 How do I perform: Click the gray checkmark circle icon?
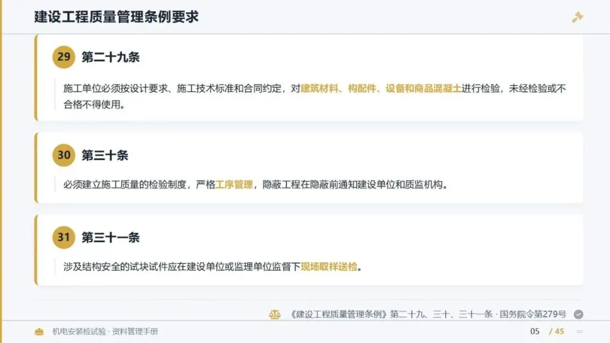coord(578,314)
